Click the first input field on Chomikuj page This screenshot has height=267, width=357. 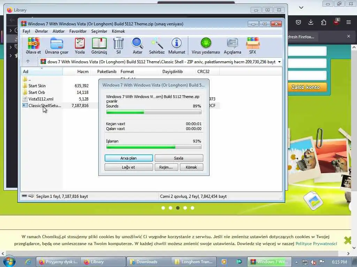click(307, 51)
